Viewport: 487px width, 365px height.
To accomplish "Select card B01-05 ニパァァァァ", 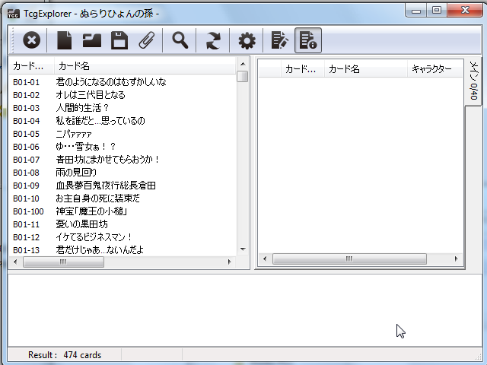I will tap(123, 134).
